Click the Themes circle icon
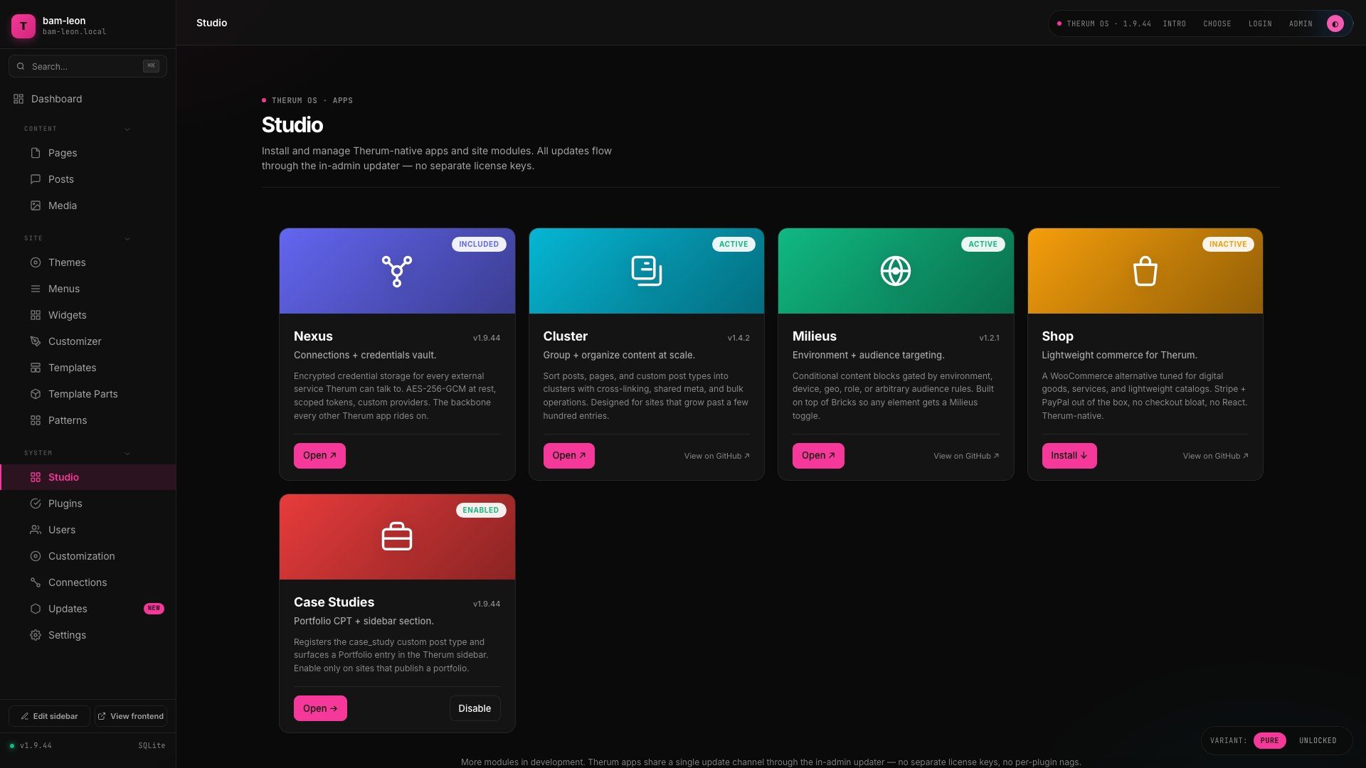 pyautogui.click(x=36, y=262)
